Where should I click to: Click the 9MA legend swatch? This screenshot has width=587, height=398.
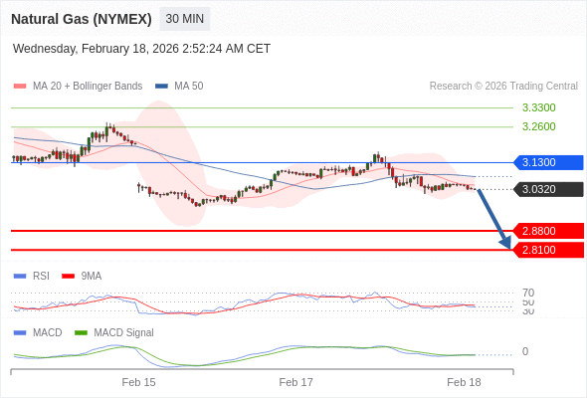click(68, 277)
